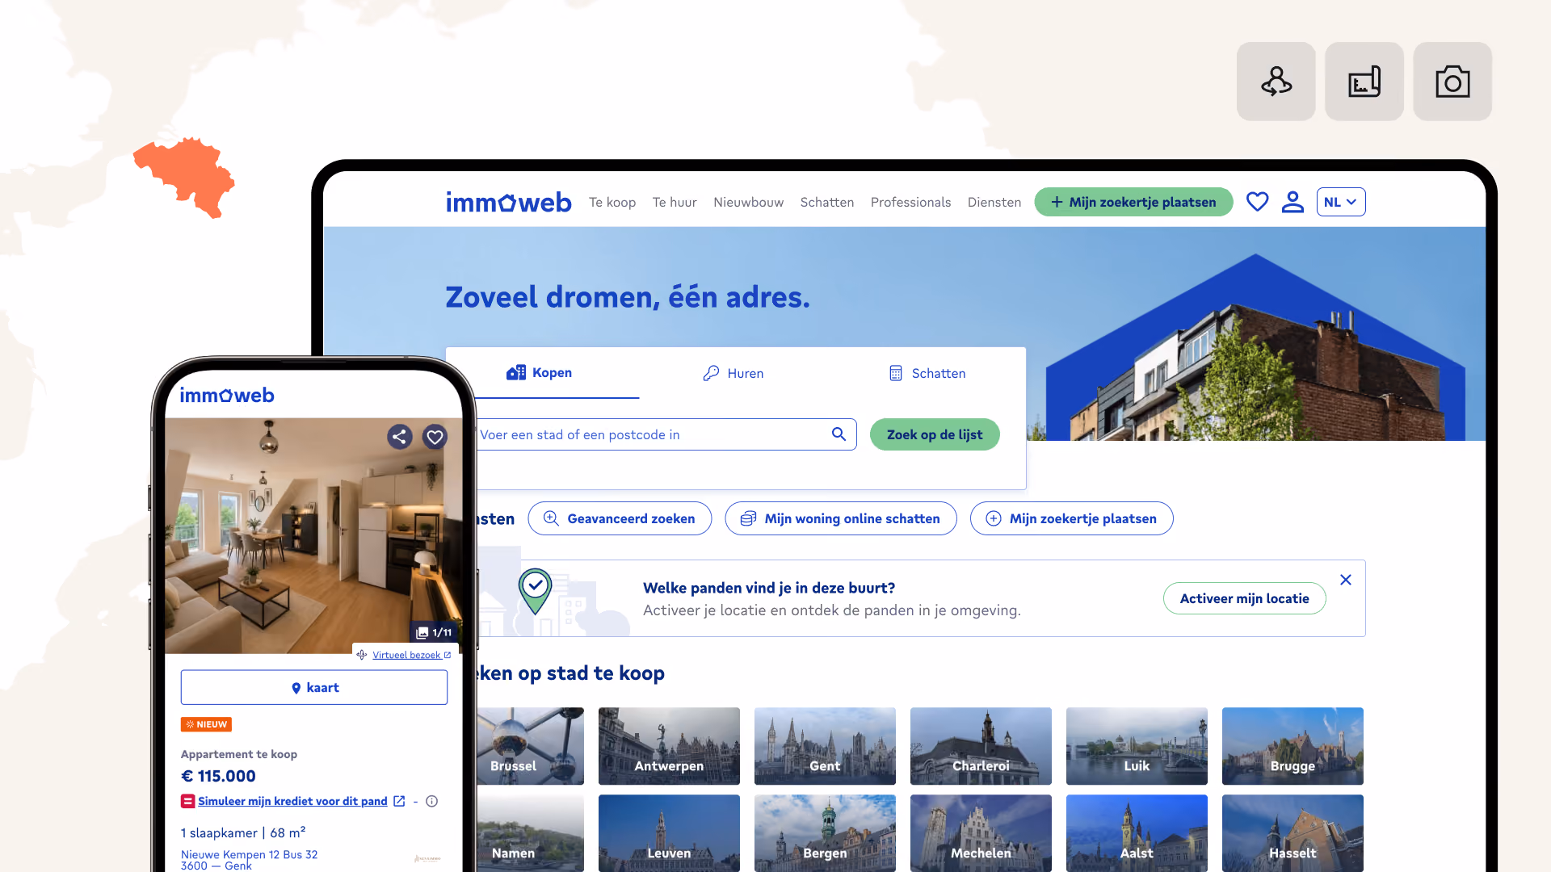Open the Professionals menu
The height and width of the screenshot is (872, 1551).
(x=910, y=202)
